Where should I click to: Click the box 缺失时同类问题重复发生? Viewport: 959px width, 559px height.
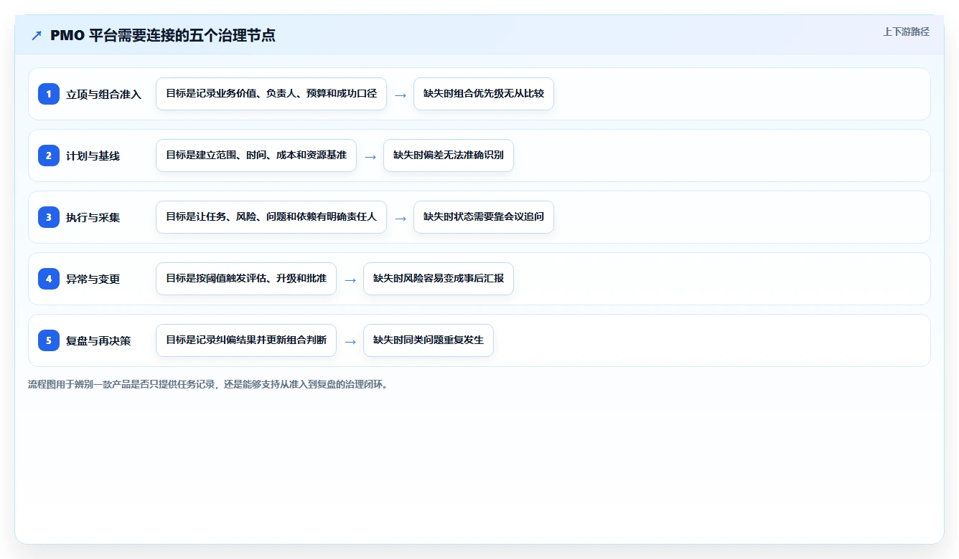(x=429, y=340)
